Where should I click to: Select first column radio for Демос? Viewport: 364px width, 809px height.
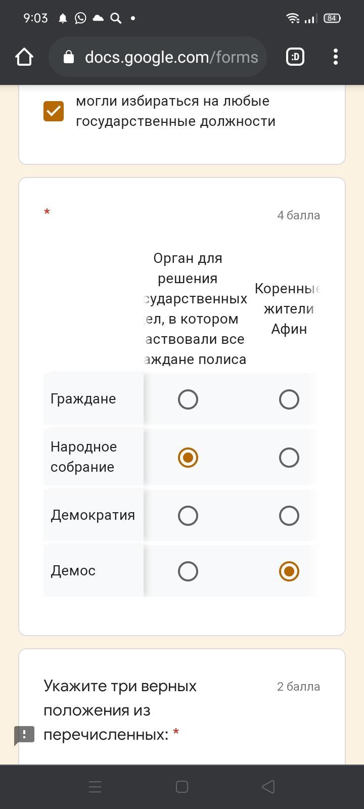pos(188,571)
